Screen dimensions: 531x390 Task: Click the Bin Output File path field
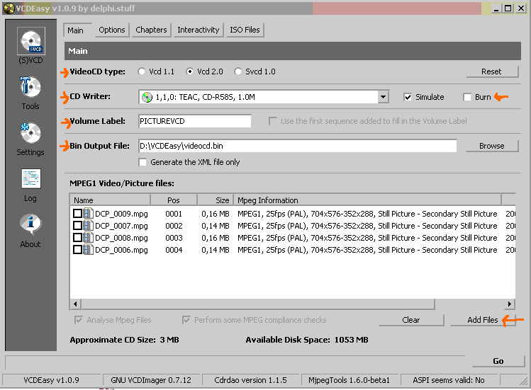(297, 146)
